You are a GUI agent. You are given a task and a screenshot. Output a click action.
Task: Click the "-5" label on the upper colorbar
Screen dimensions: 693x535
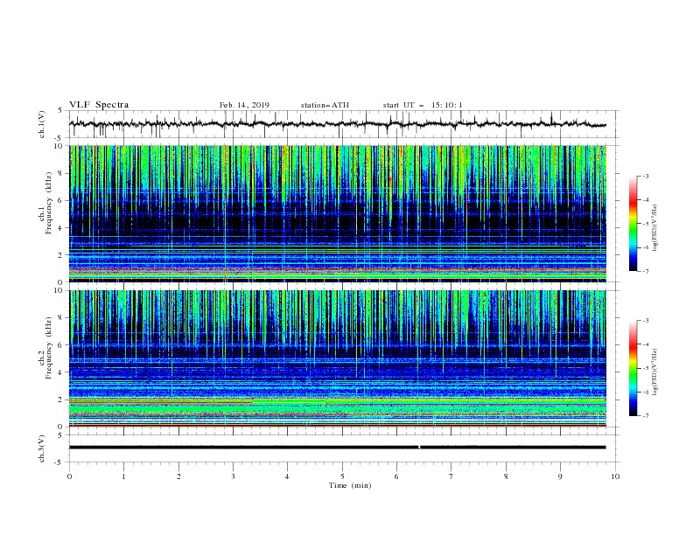[x=646, y=224]
